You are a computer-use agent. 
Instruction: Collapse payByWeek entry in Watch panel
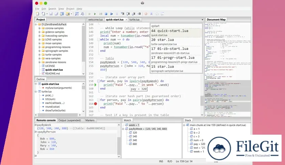(x=123, y=129)
